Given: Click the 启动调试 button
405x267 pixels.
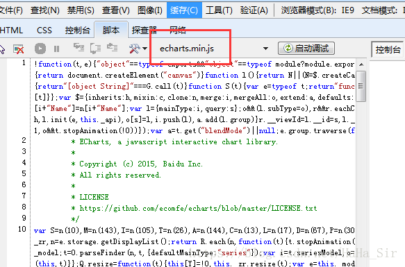Looking at the screenshot, I should pos(306,49).
